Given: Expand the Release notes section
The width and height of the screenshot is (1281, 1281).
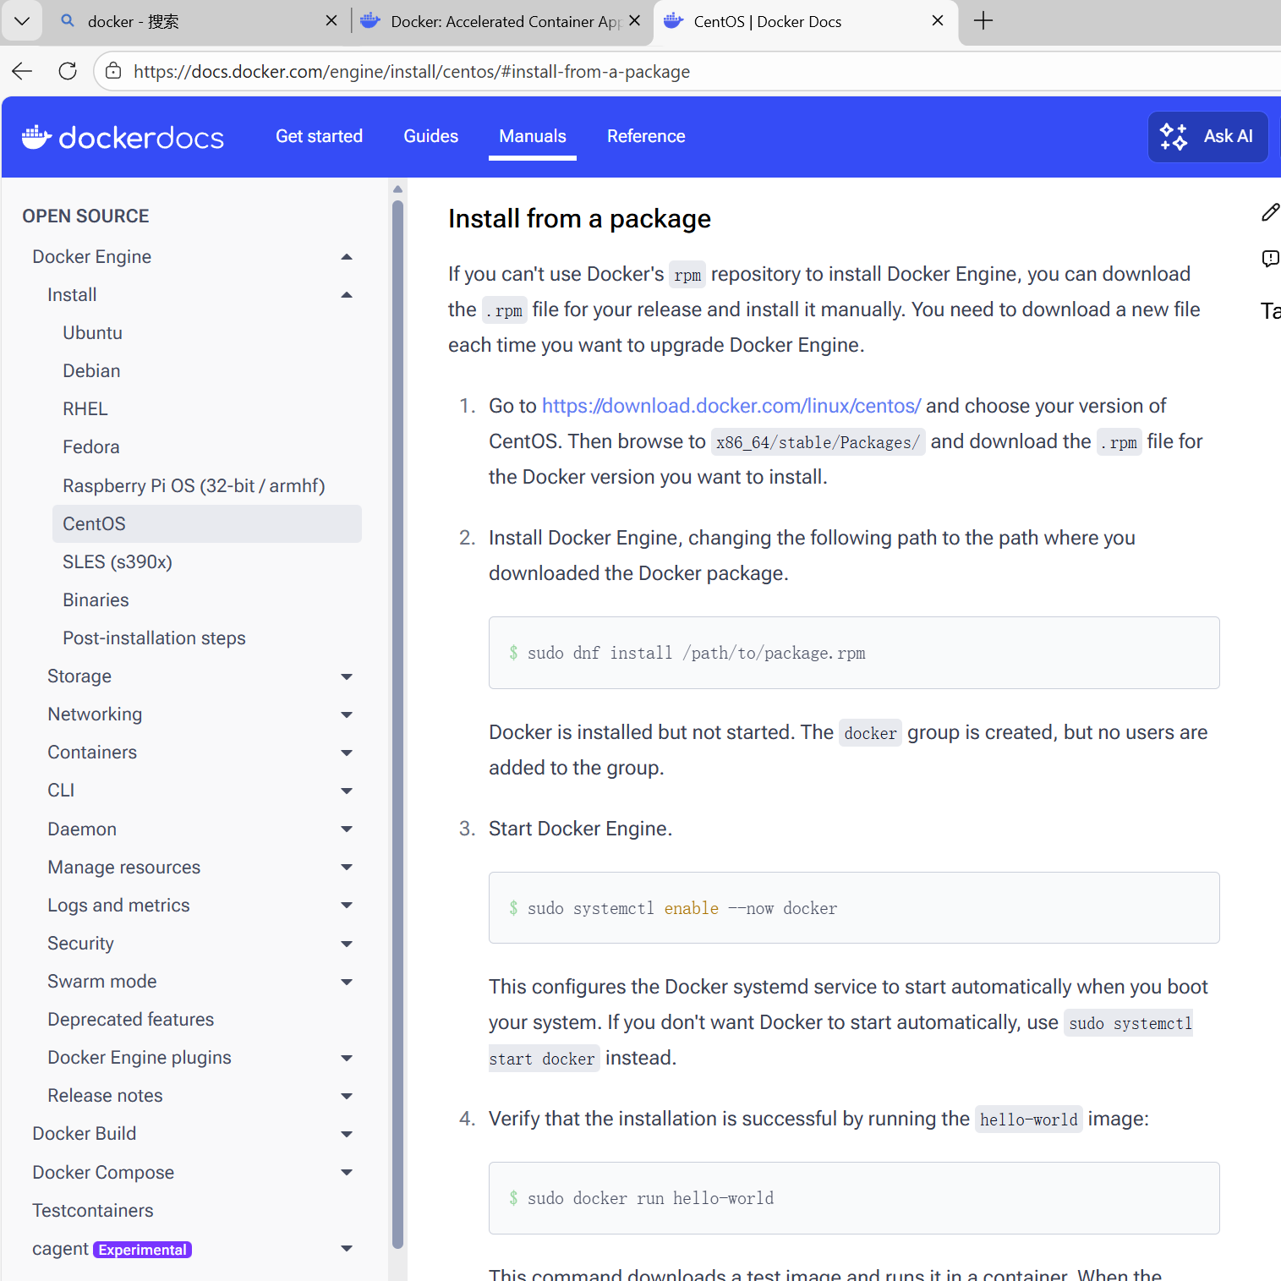Looking at the screenshot, I should [x=347, y=1096].
